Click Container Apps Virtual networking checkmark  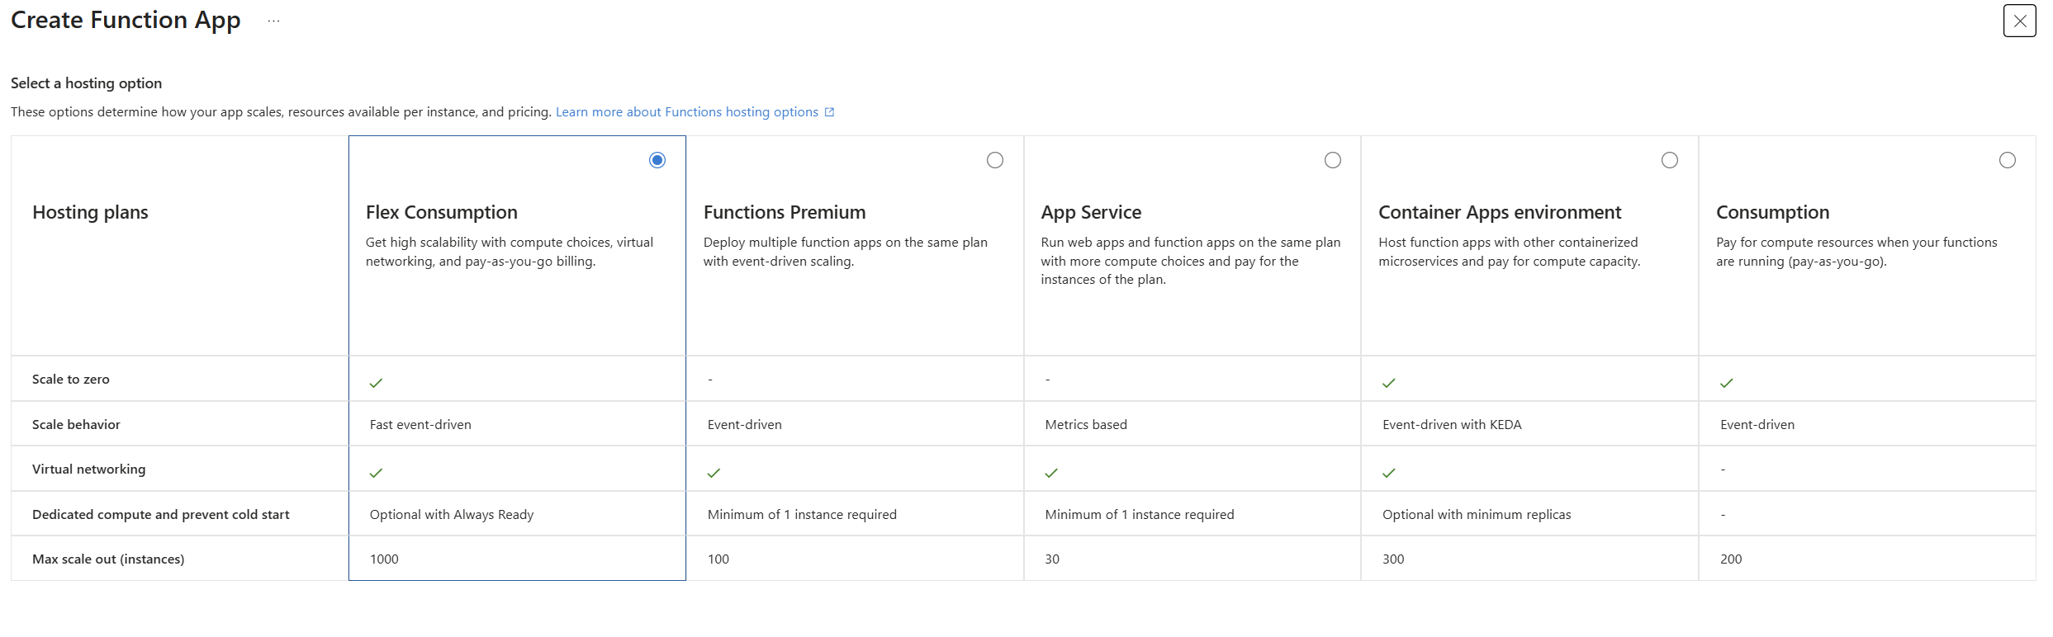pyautogui.click(x=1389, y=473)
